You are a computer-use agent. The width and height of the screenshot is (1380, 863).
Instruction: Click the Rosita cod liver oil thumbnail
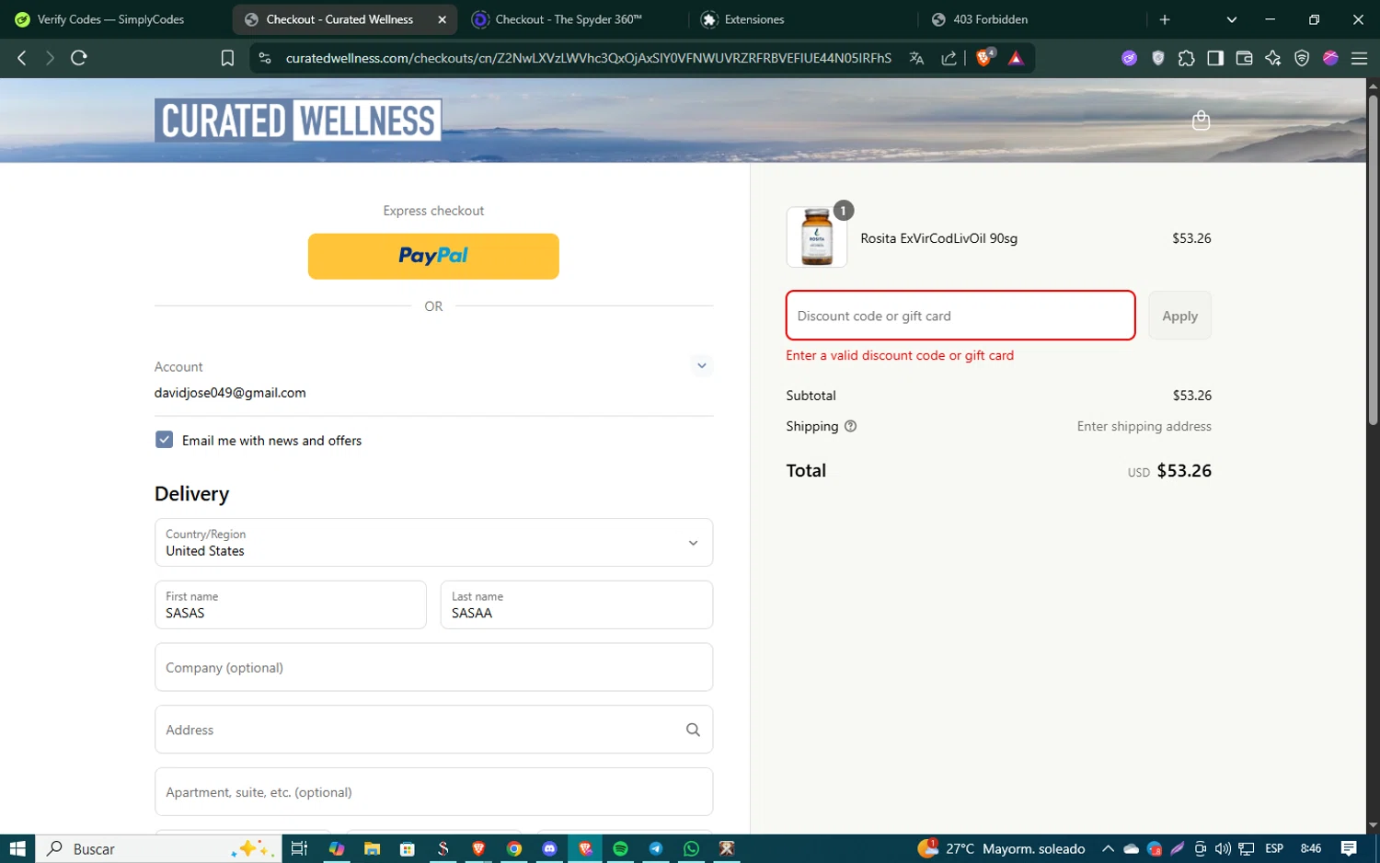[x=817, y=237]
